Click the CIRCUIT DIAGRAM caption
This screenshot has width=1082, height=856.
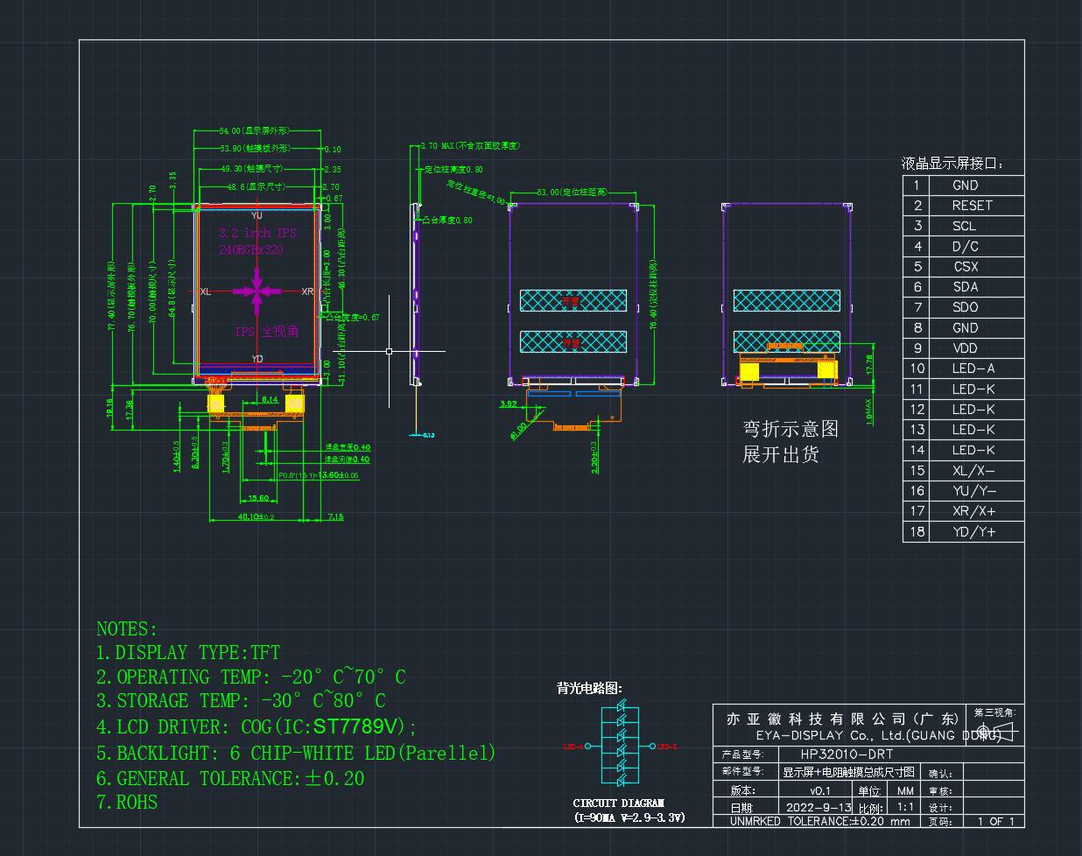(619, 803)
